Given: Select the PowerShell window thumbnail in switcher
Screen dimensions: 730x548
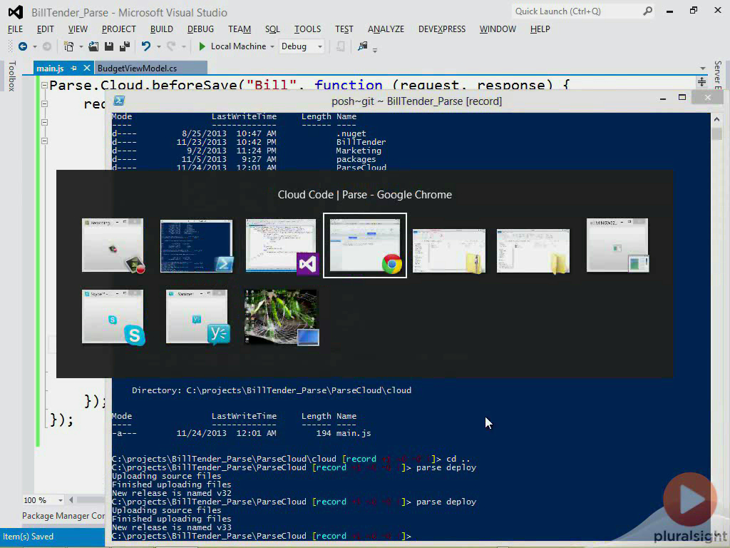Looking at the screenshot, I should click(x=197, y=246).
